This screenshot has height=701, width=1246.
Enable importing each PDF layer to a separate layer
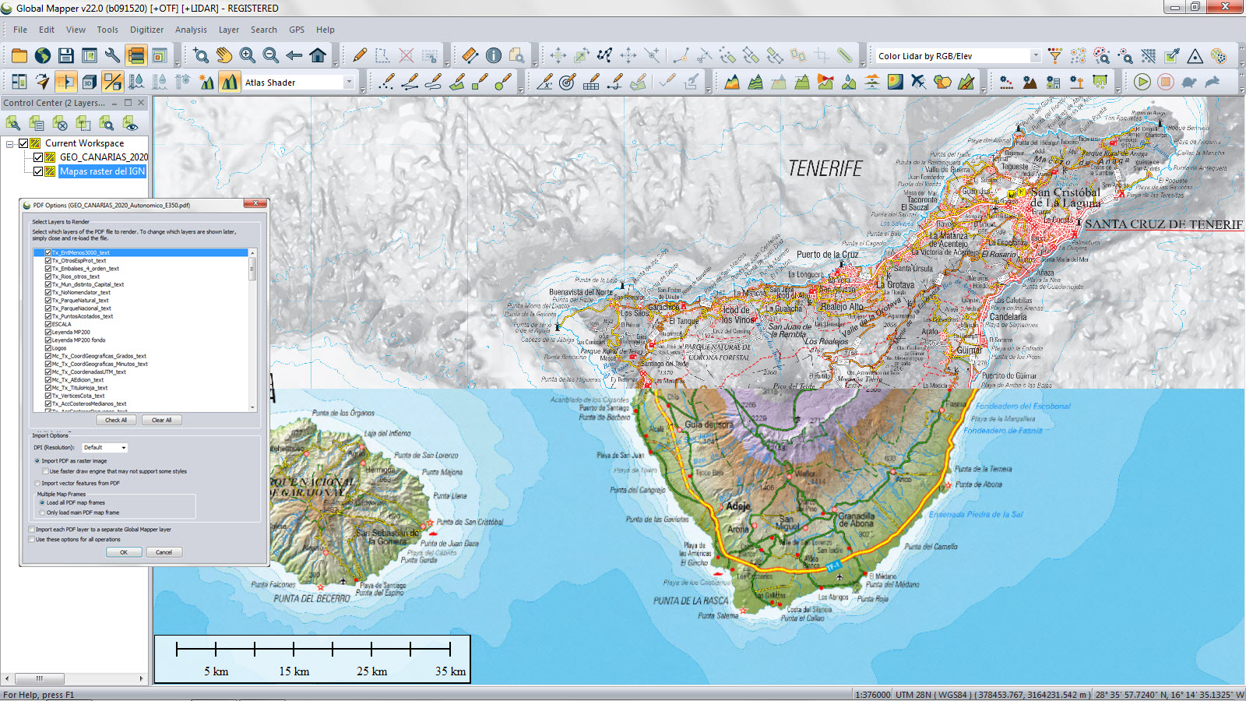coord(31,529)
